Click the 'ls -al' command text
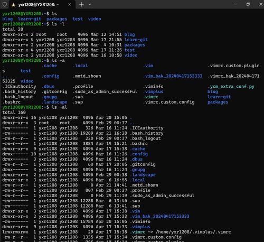Screen dimensions: 264x242 (x=59, y=107)
